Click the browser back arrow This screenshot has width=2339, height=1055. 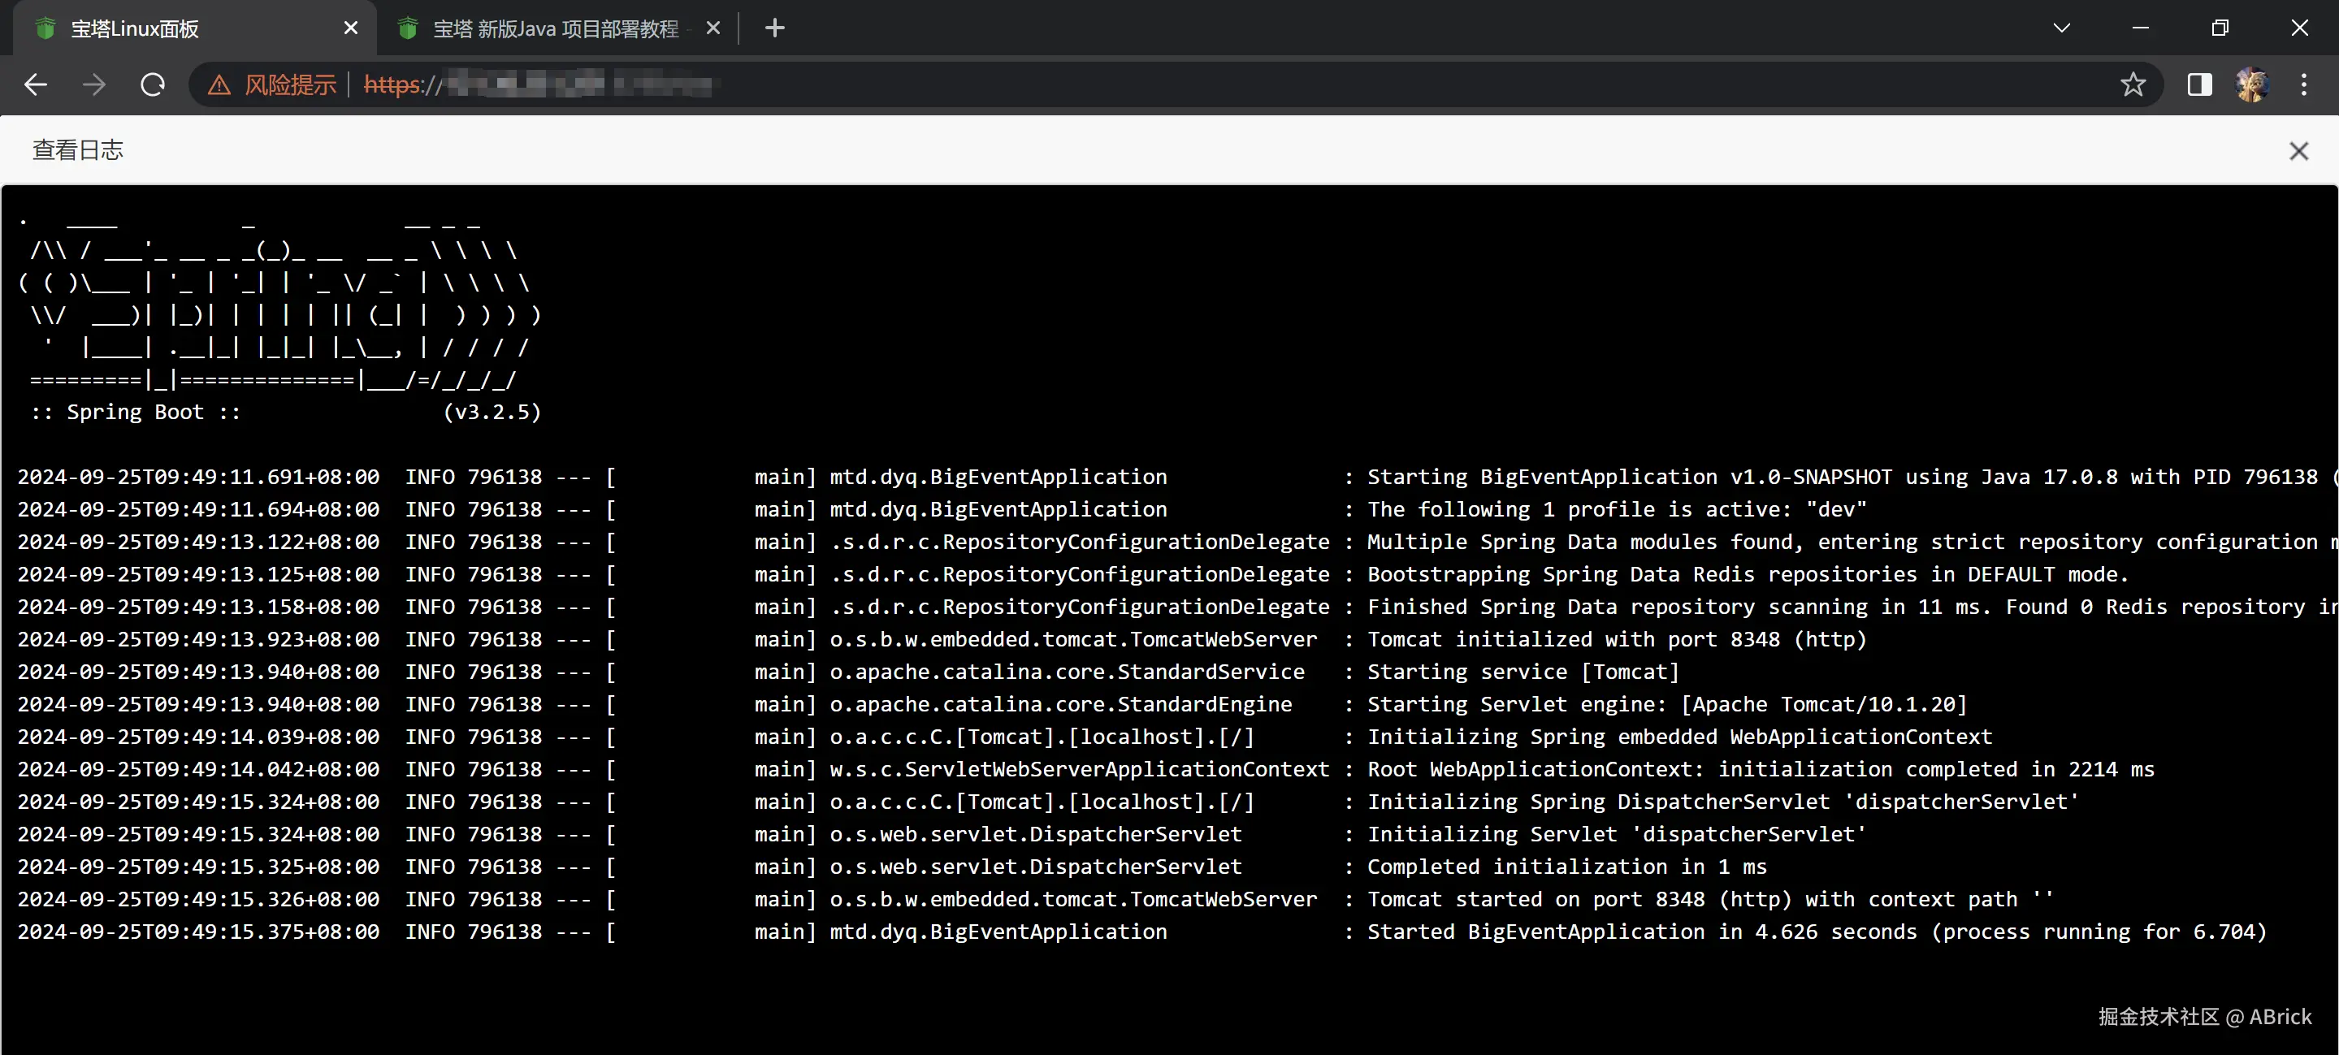click(x=37, y=84)
